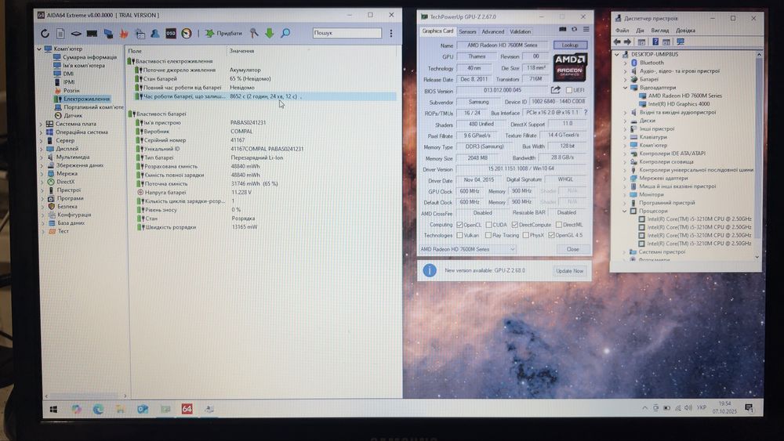Open the AIDA64 OSD panel icon
784x441 pixels.
pyautogui.click(x=171, y=34)
